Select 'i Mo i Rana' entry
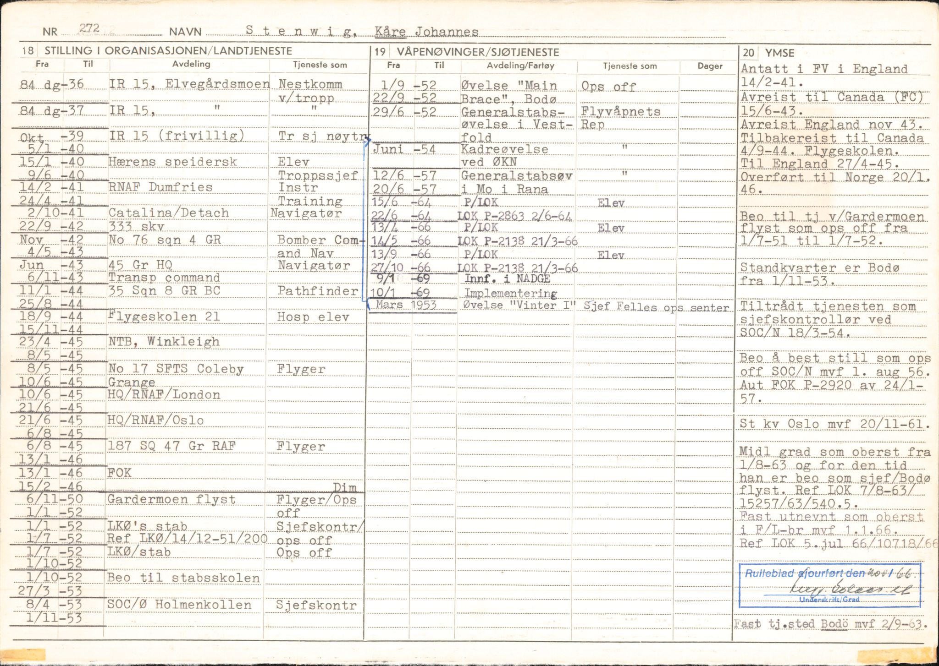 click(505, 188)
